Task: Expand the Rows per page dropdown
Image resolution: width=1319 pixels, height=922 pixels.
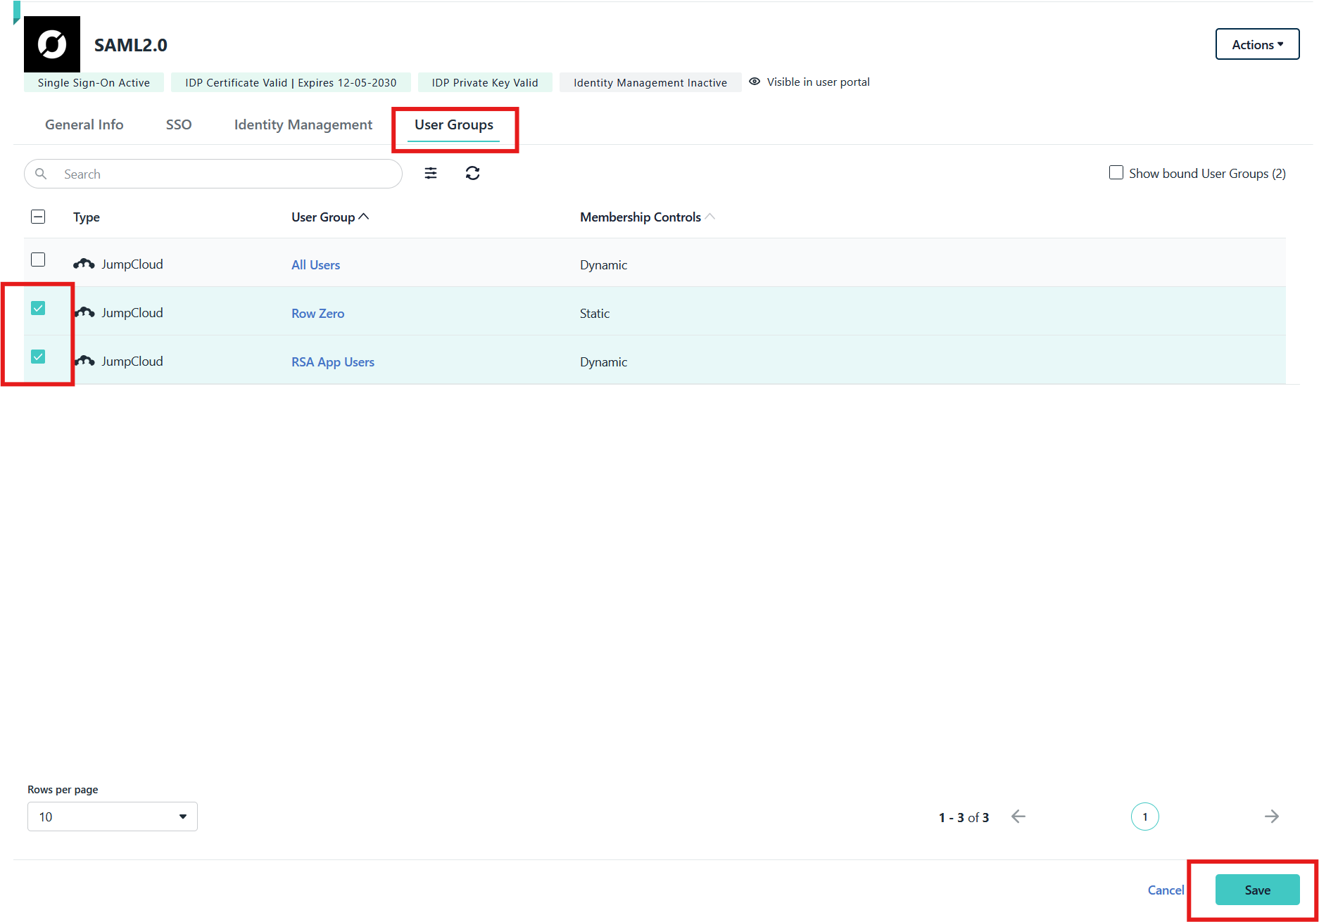Action: [113, 817]
